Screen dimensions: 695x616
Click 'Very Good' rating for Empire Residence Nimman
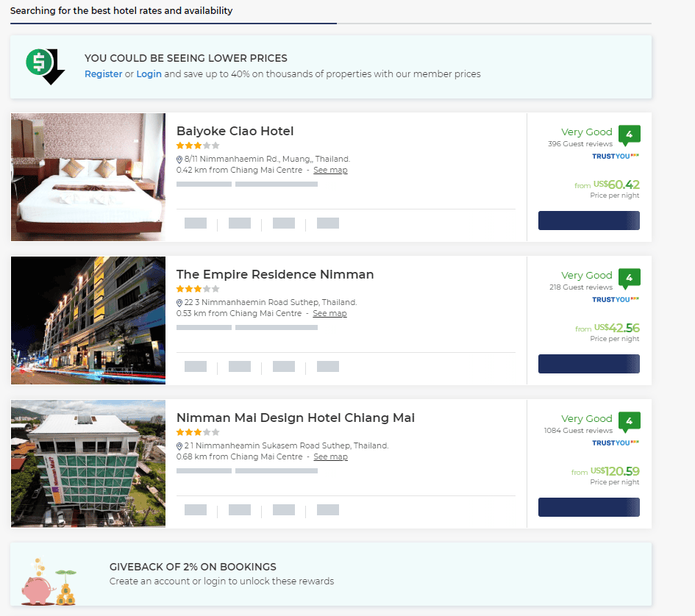coord(586,275)
